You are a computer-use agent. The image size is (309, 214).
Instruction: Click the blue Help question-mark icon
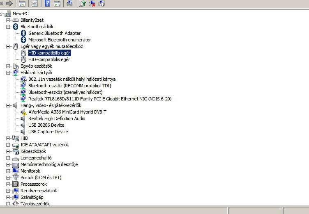coord(48,3)
